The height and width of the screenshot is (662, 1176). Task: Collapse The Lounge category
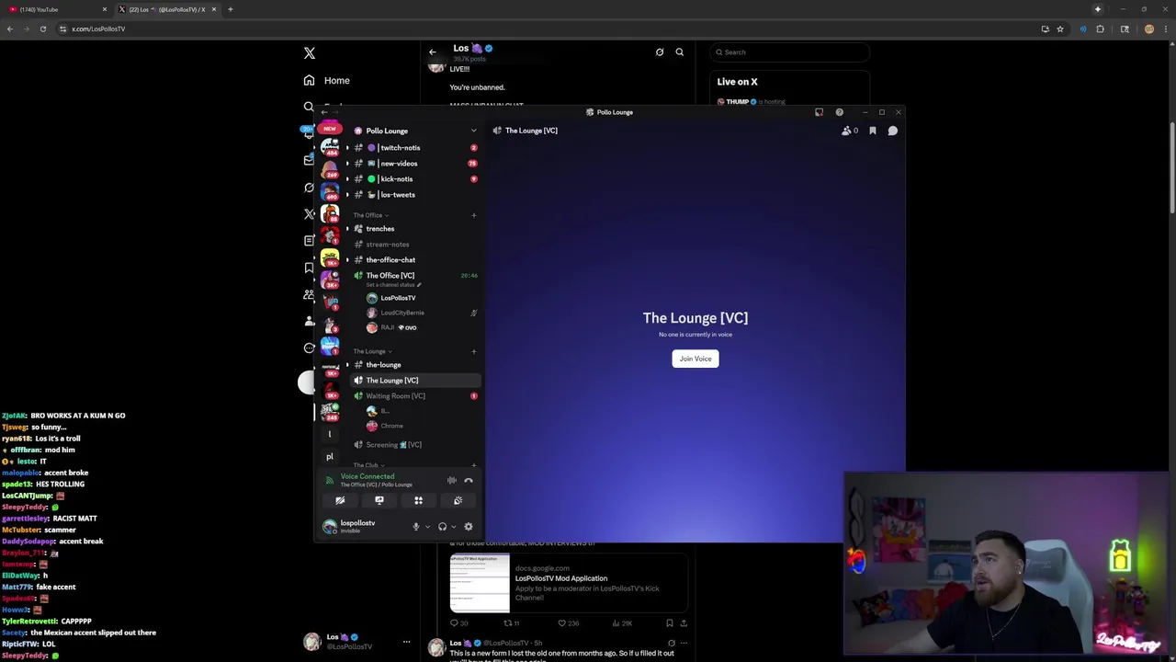click(x=372, y=351)
